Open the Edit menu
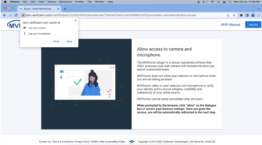This screenshot has width=262, height=145. tap(33, 2)
